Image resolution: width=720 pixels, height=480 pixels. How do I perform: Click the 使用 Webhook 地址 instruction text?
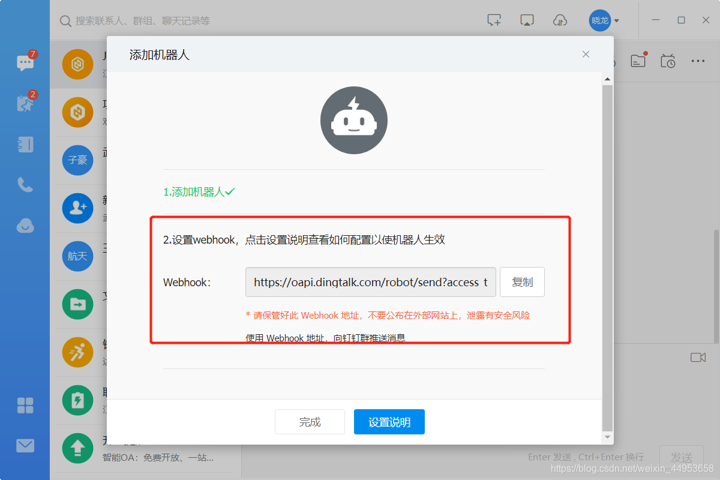(326, 338)
